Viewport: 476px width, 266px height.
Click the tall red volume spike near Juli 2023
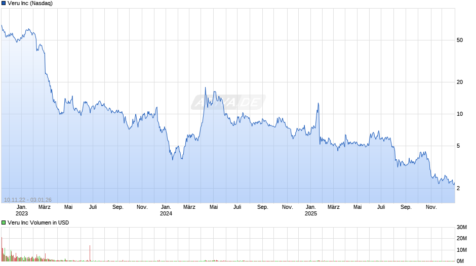(90, 253)
